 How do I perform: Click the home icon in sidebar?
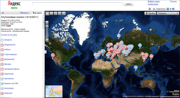pyautogui.click(x=3, y=13)
